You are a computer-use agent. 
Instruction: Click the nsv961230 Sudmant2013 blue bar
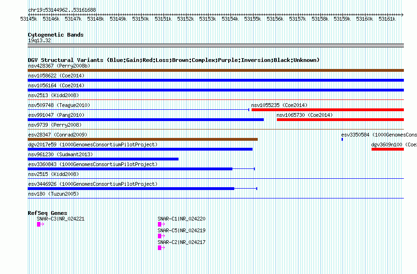[x=103, y=159]
